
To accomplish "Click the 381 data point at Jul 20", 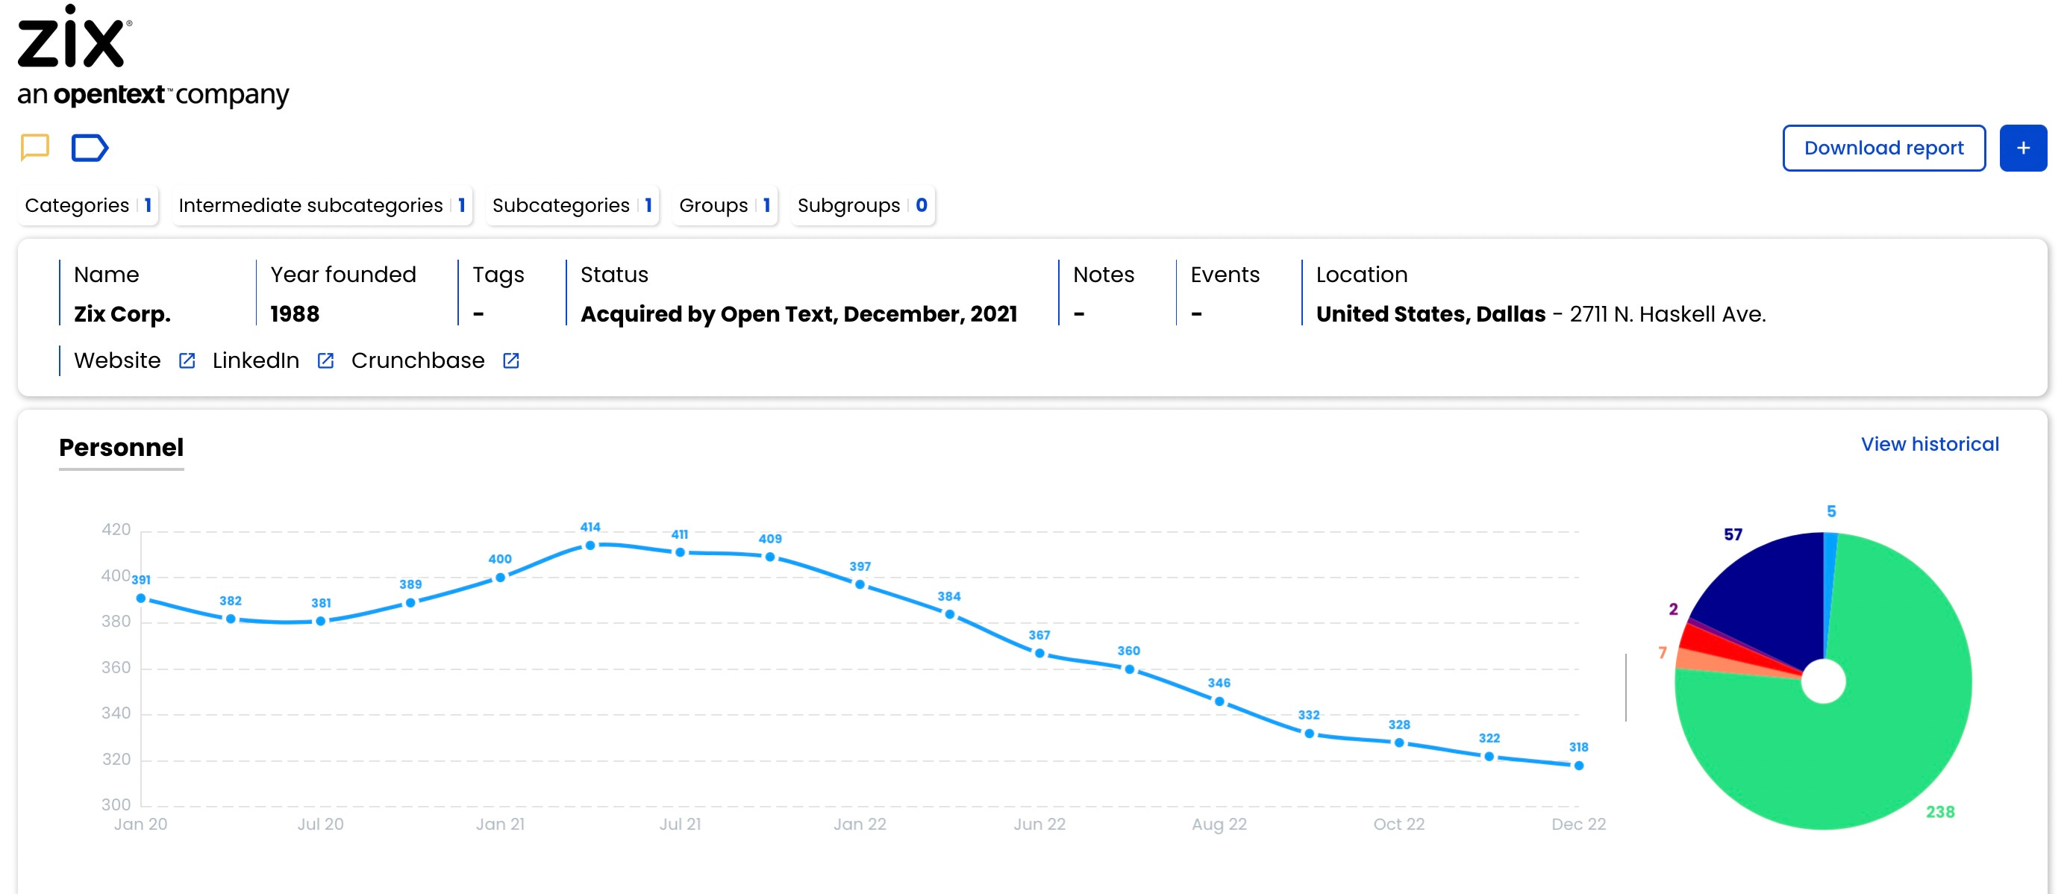I will coord(321,621).
